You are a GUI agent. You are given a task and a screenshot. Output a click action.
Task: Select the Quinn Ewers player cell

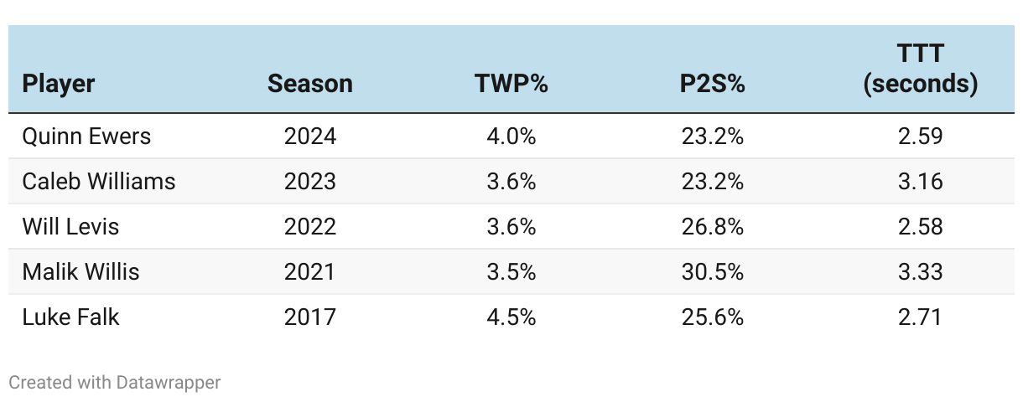pos(86,136)
